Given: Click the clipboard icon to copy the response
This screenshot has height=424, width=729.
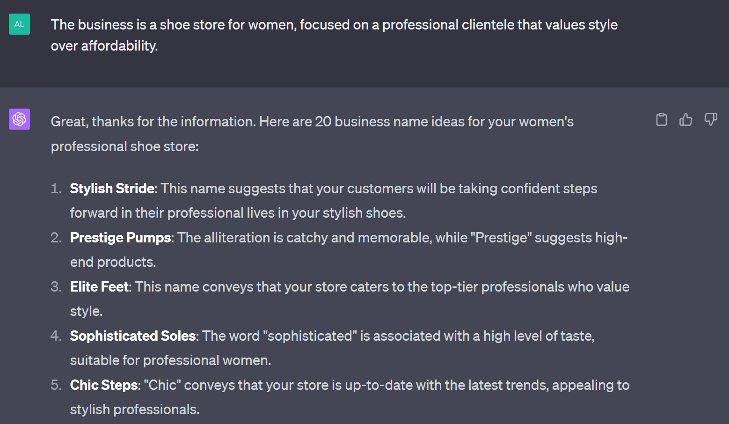Looking at the screenshot, I should tap(661, 119).
